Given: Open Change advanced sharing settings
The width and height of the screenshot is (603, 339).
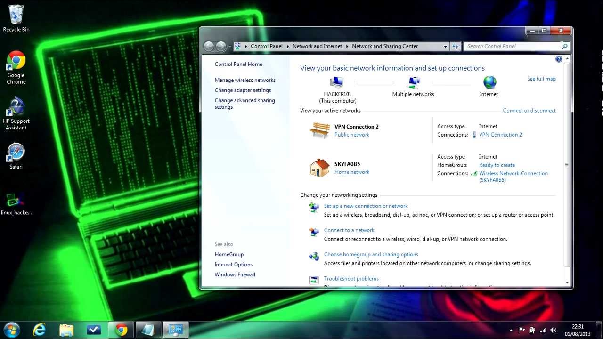Looking at the screenshot, I should click(244, 104).
